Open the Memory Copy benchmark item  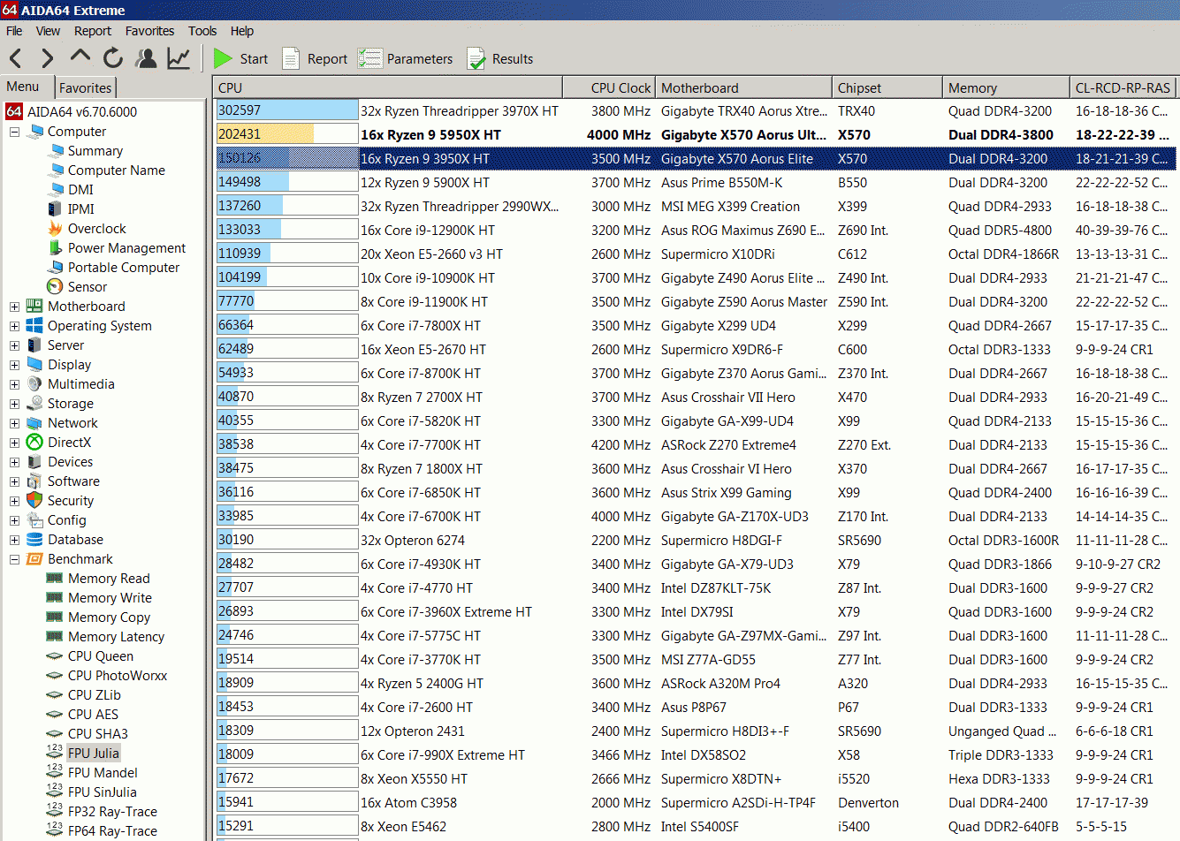109,617
